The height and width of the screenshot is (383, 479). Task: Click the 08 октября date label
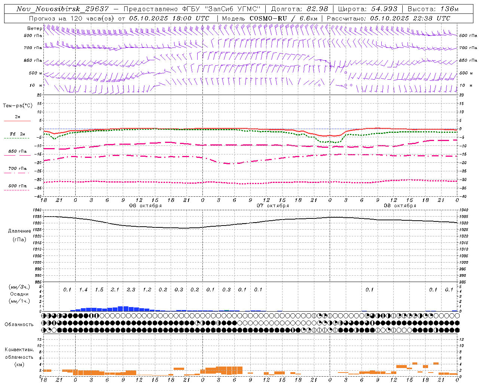coord(400,206)
